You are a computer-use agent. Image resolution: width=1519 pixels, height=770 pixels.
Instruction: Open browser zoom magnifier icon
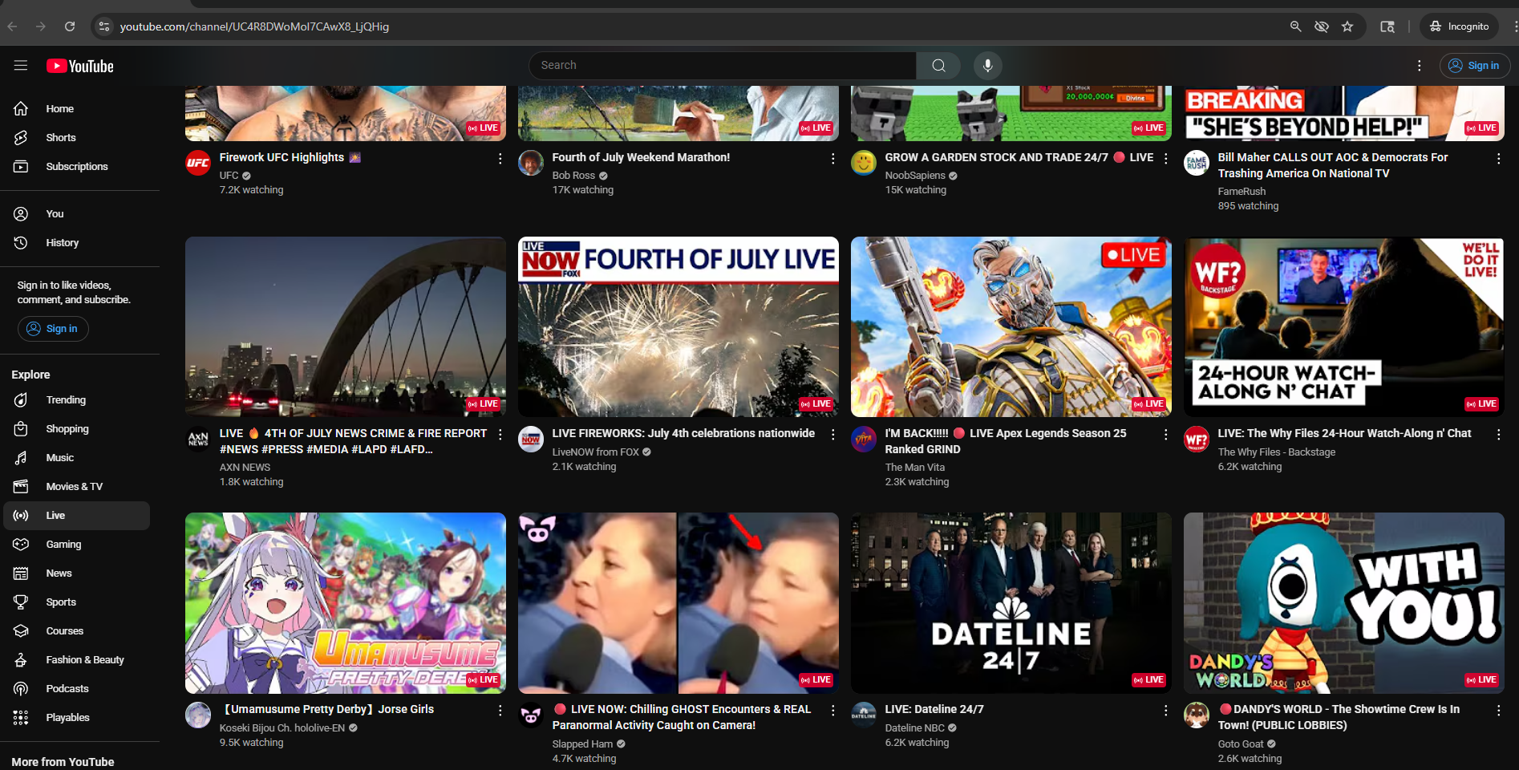coord(1295,26)
